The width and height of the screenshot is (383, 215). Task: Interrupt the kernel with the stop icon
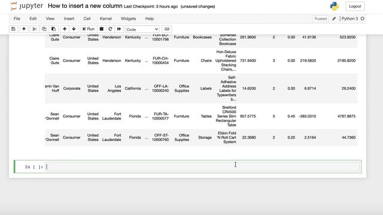pyautogui.click(x=101, y=29)
